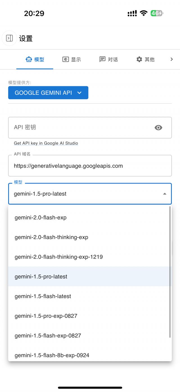Select gemini-1.5-pro-latest option

click(x=41, y=277)
